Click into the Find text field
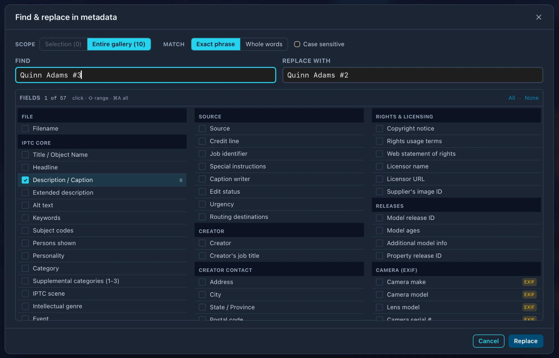Viewport: 559px width, 358px height. point(146,75)
